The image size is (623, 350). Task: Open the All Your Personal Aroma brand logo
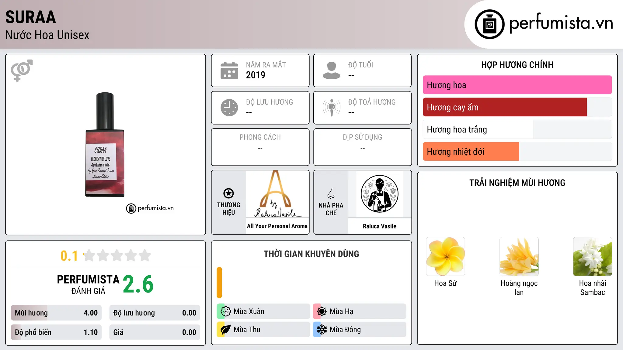(x=277, y=194)
